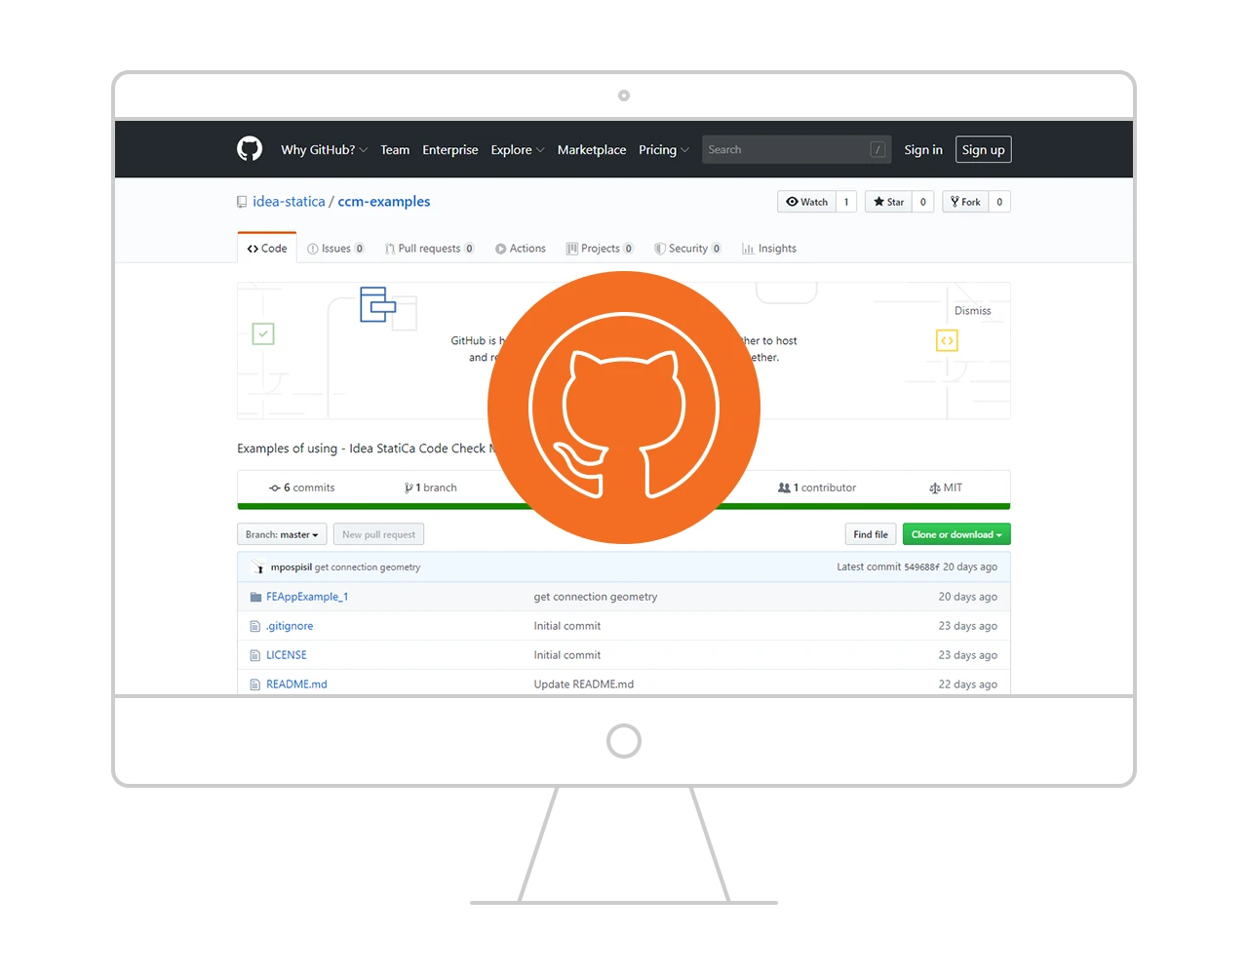Select the file icon for .gitignore

pyautogui.click(x=255, y=626)
